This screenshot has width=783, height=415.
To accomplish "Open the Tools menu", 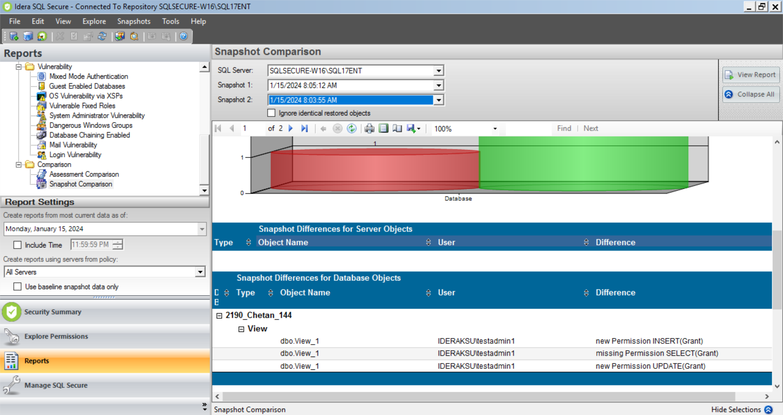I will (x=170, y=21).
